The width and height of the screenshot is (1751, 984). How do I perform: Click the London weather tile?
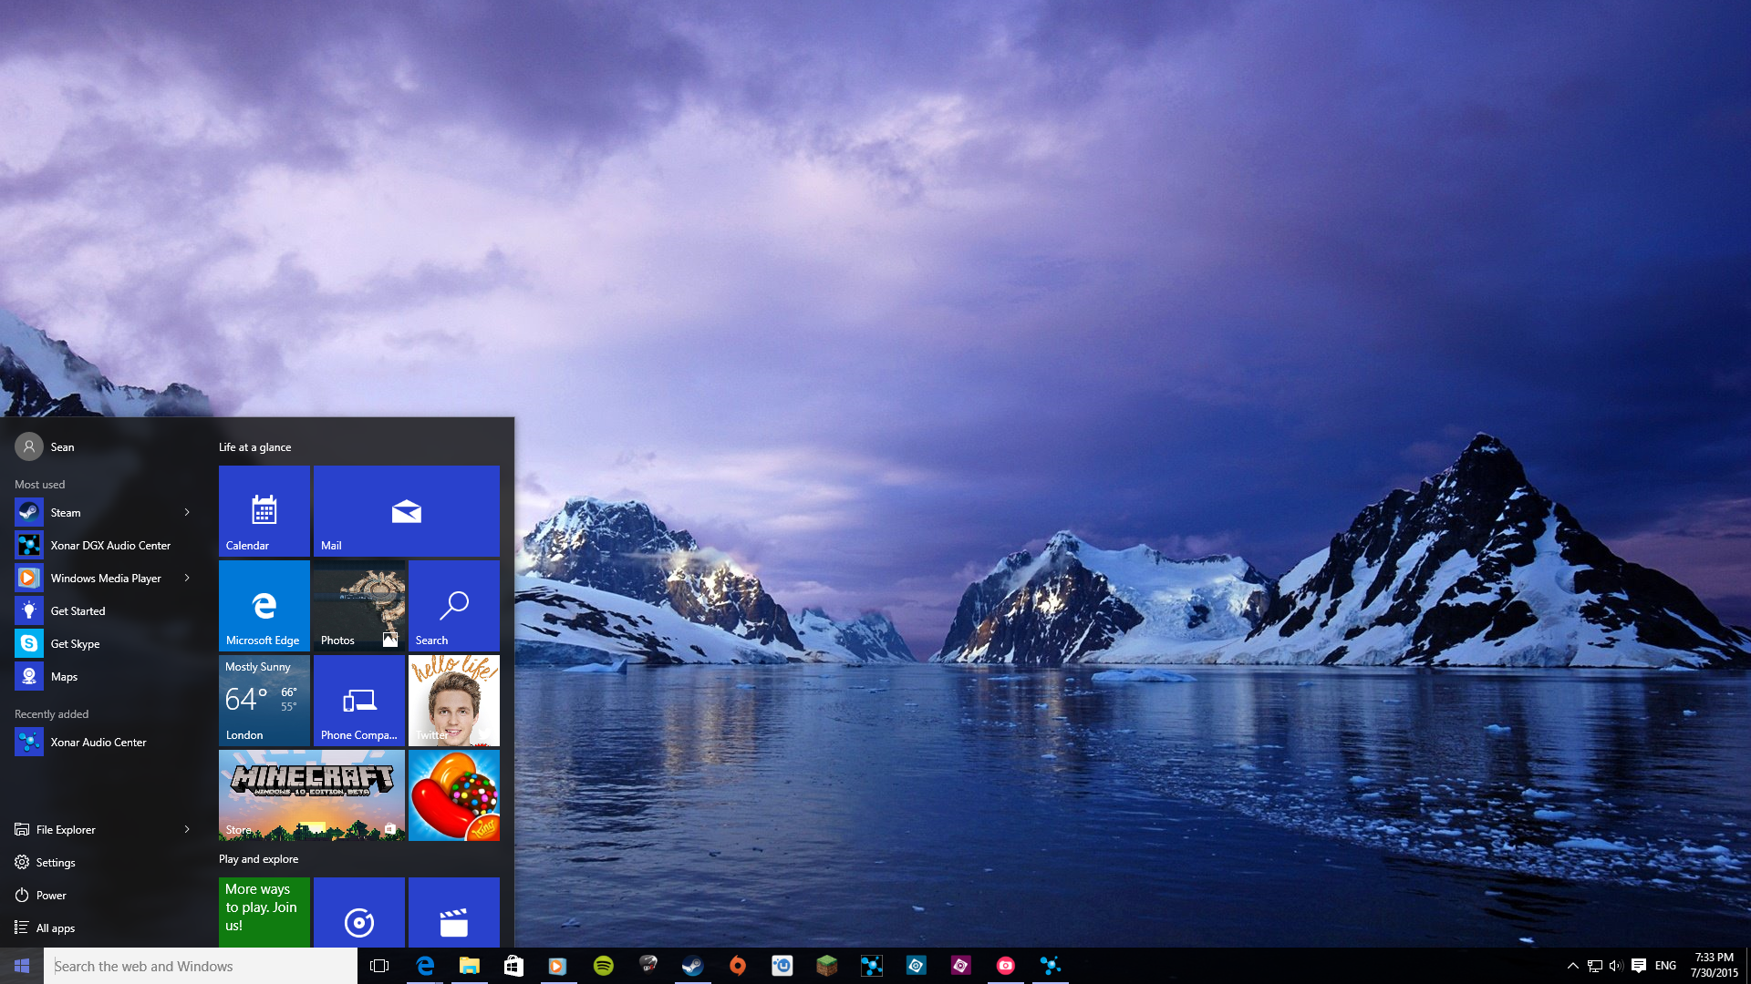[262, 699]
